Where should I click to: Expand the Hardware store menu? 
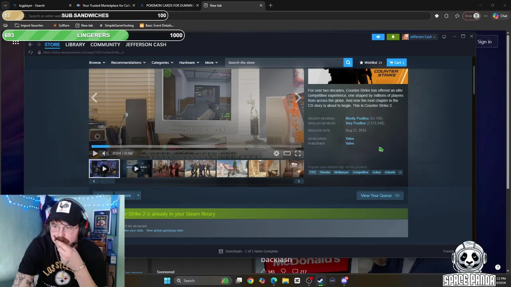pyautogui.click(x=189, y=63)
